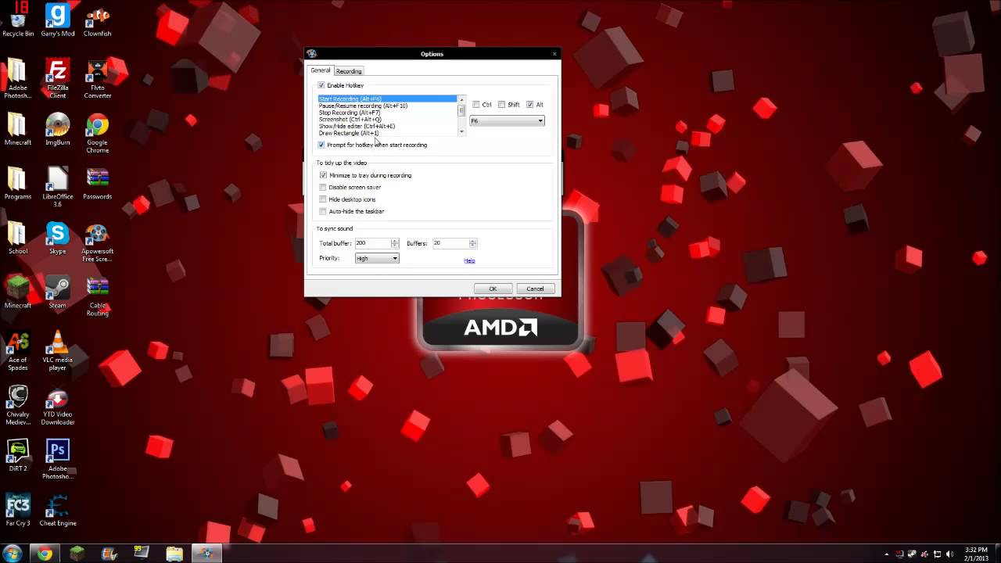Check Auto-hide the taskbar option
Screen dimensions: 1001x563
click(323, 211)
